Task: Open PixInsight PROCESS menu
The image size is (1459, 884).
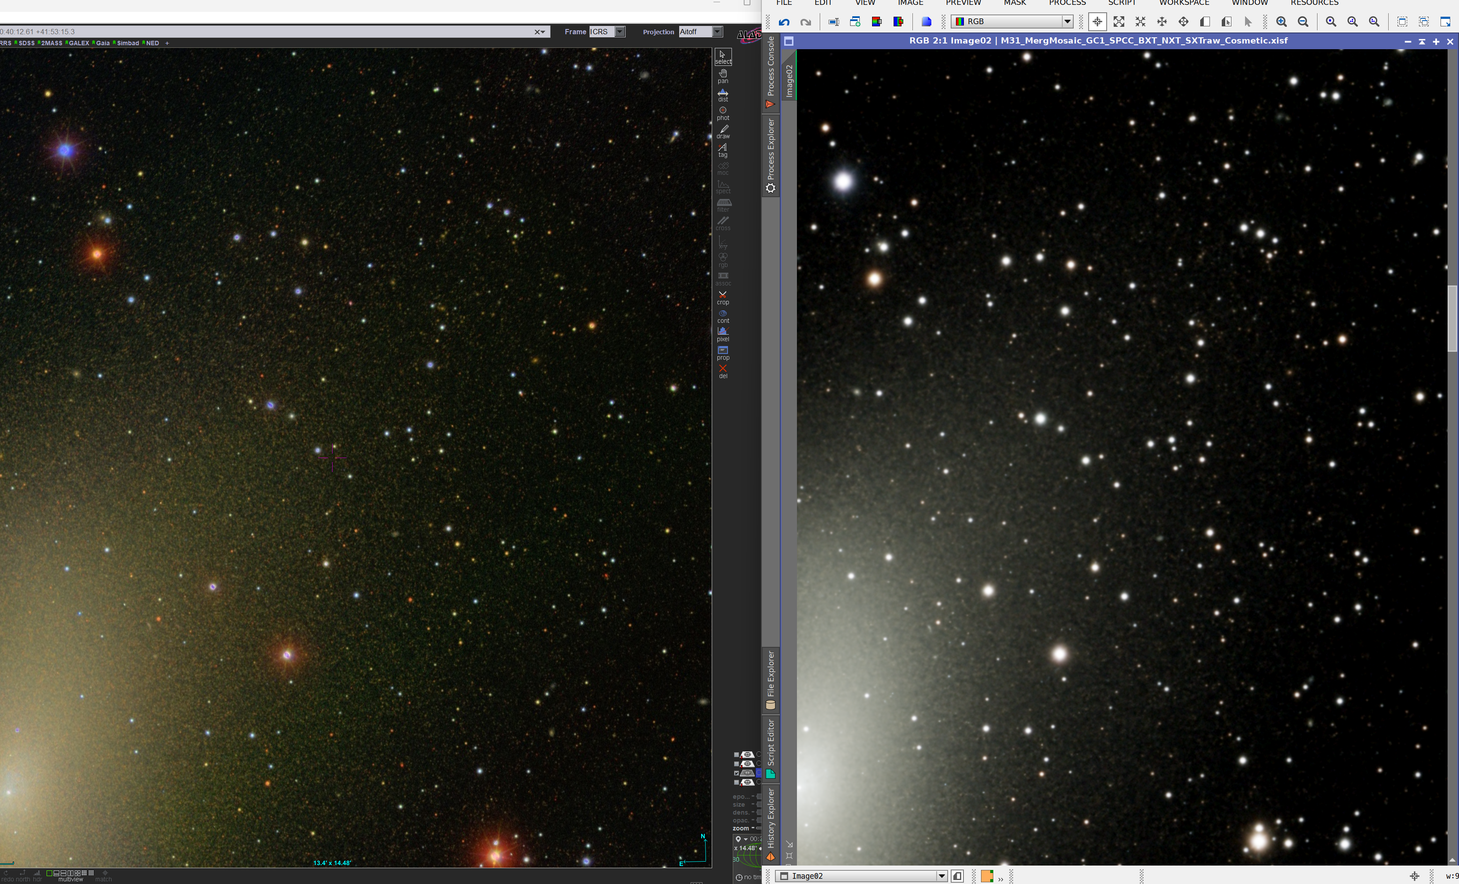Action: coord(1067,3)
